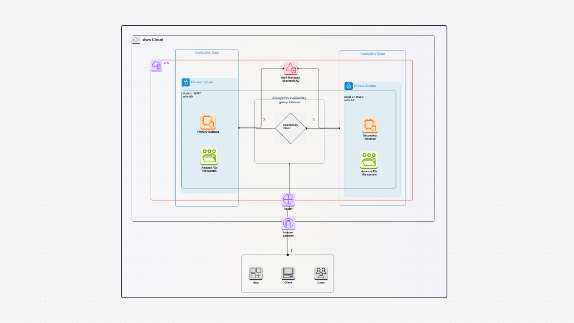Image resolution: width=574 pixels, height=323 pixels.
Task: Click the purple VPC cloud icon
Action: click(156, 65)
